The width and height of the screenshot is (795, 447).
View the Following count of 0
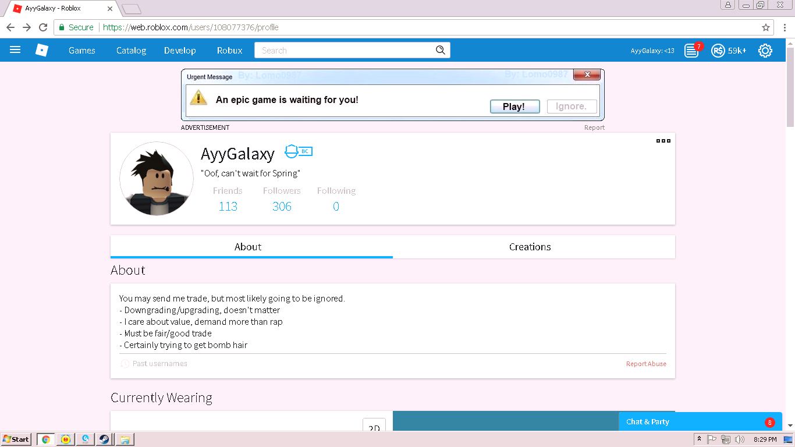(x=336, y=206)
